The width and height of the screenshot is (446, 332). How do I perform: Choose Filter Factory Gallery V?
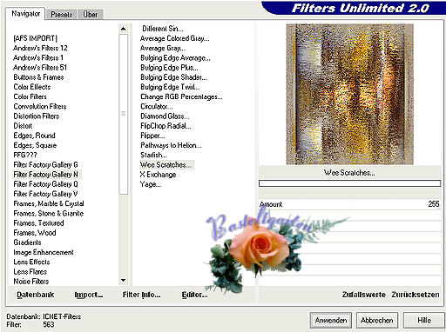click(45, 194)
